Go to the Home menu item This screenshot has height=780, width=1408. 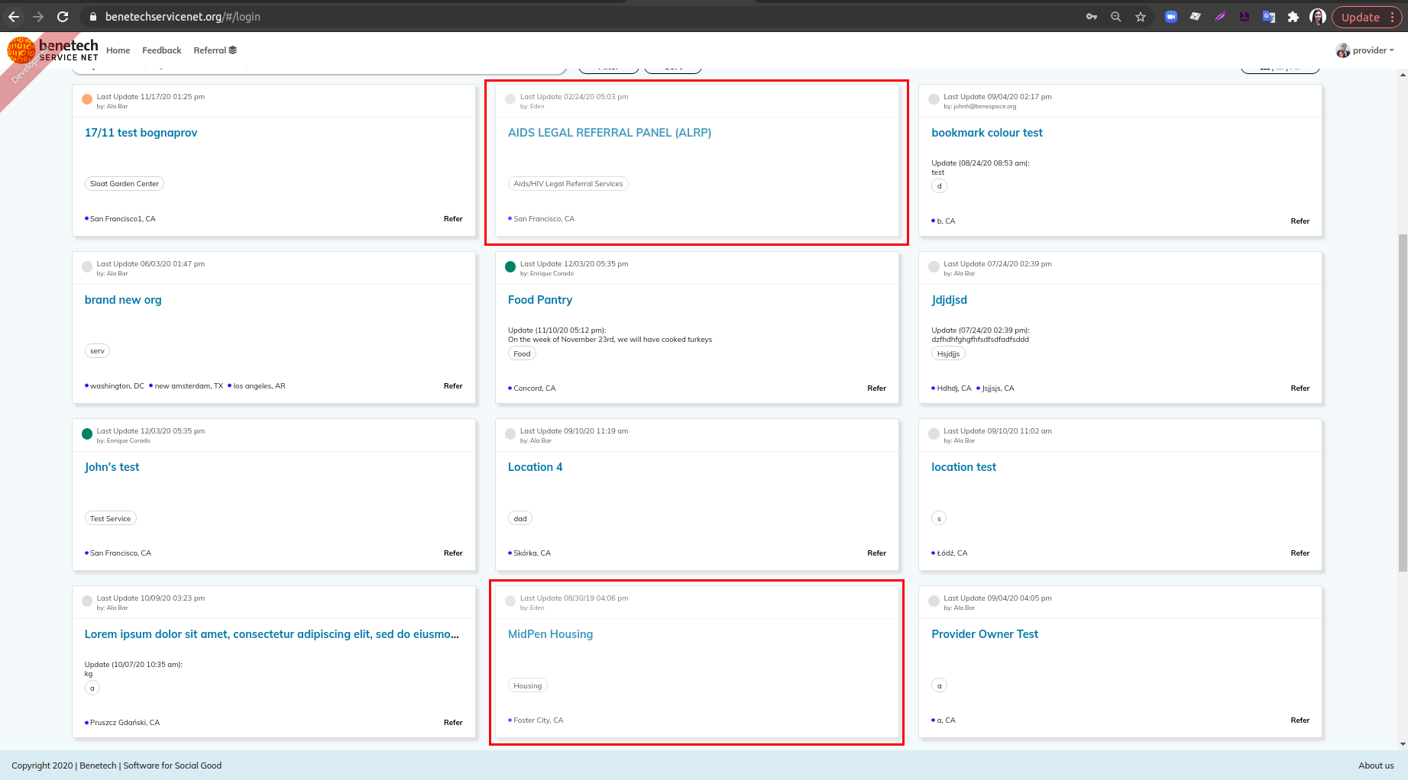tap(118, 50)
